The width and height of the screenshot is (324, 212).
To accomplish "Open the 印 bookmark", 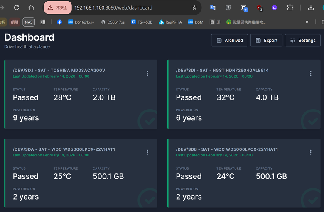I will (215, 22).
